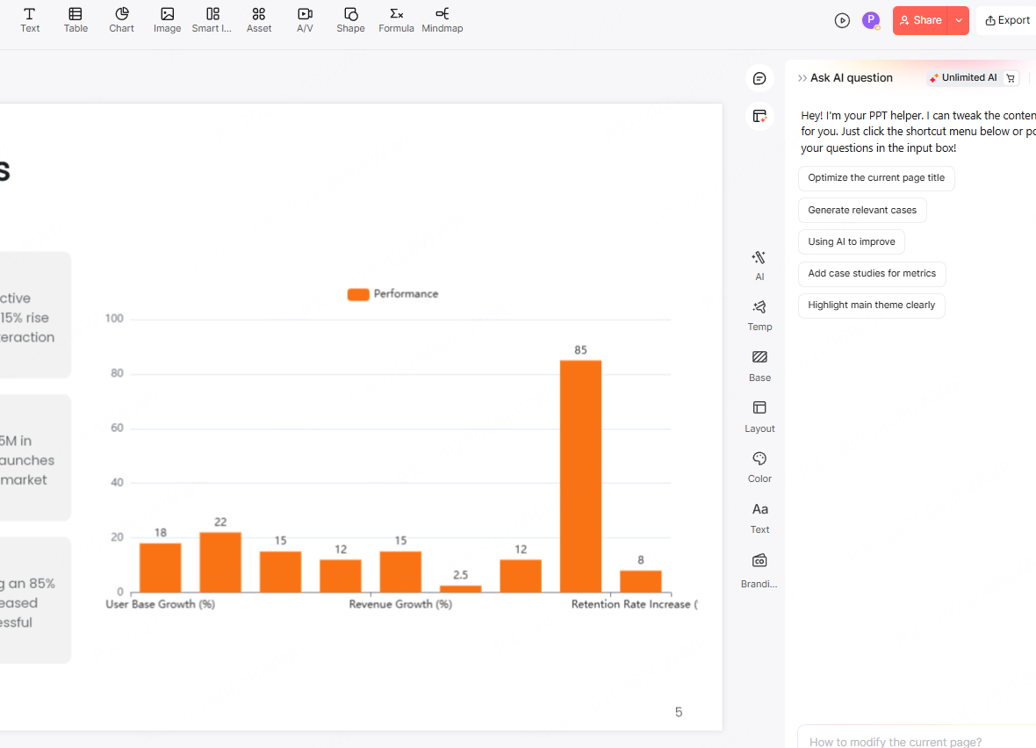Start slideshow with the play icon
Screen dimensions: 1036x748
coord(842,20)
